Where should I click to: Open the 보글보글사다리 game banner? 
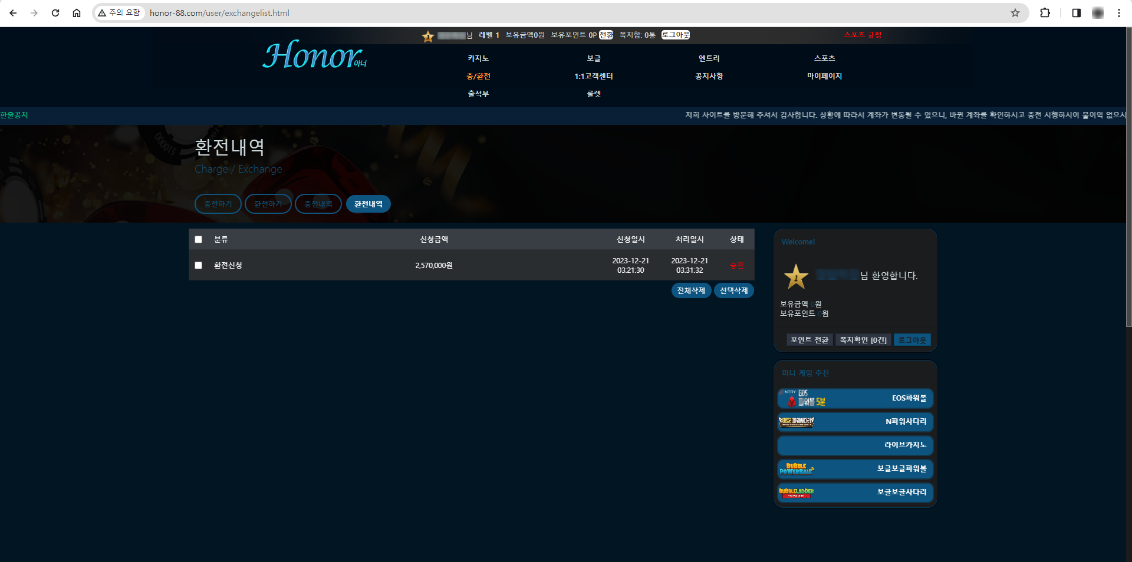[x=855, y=492]
